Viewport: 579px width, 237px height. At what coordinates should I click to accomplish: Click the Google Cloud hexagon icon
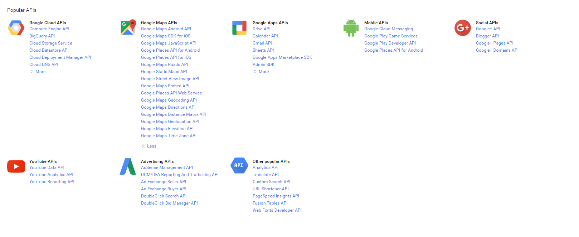[16, 28]
